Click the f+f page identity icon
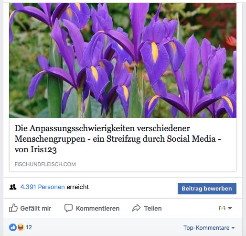 tap(222, 208)
